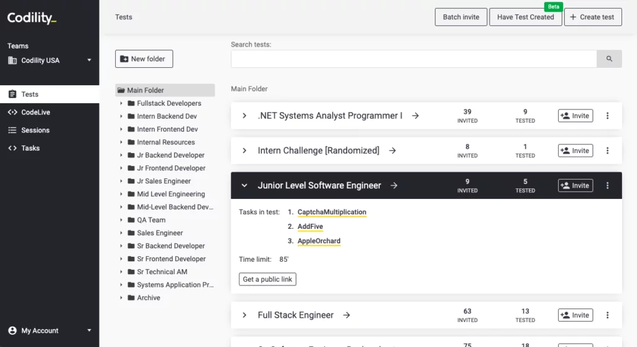Go to Sessions in the sidebar
Image resolution: width=637 pixels, height=347 pixels.
(35, 131)
